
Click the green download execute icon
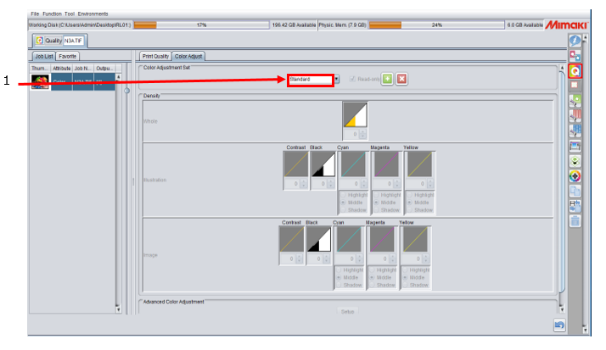click(x=575, y=161)
